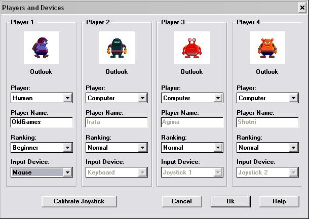The image size is (309, 219).
Task: Click the Calibrate Joystick button
Action: click(x=79, y=201)
